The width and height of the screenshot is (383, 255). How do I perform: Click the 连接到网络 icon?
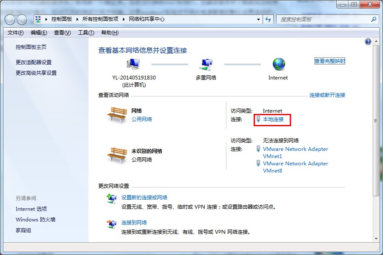(x=112, y=224)
